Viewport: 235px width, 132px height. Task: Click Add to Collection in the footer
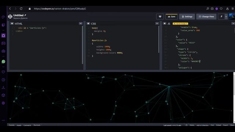pyautogui.click(x=202, y=125)
